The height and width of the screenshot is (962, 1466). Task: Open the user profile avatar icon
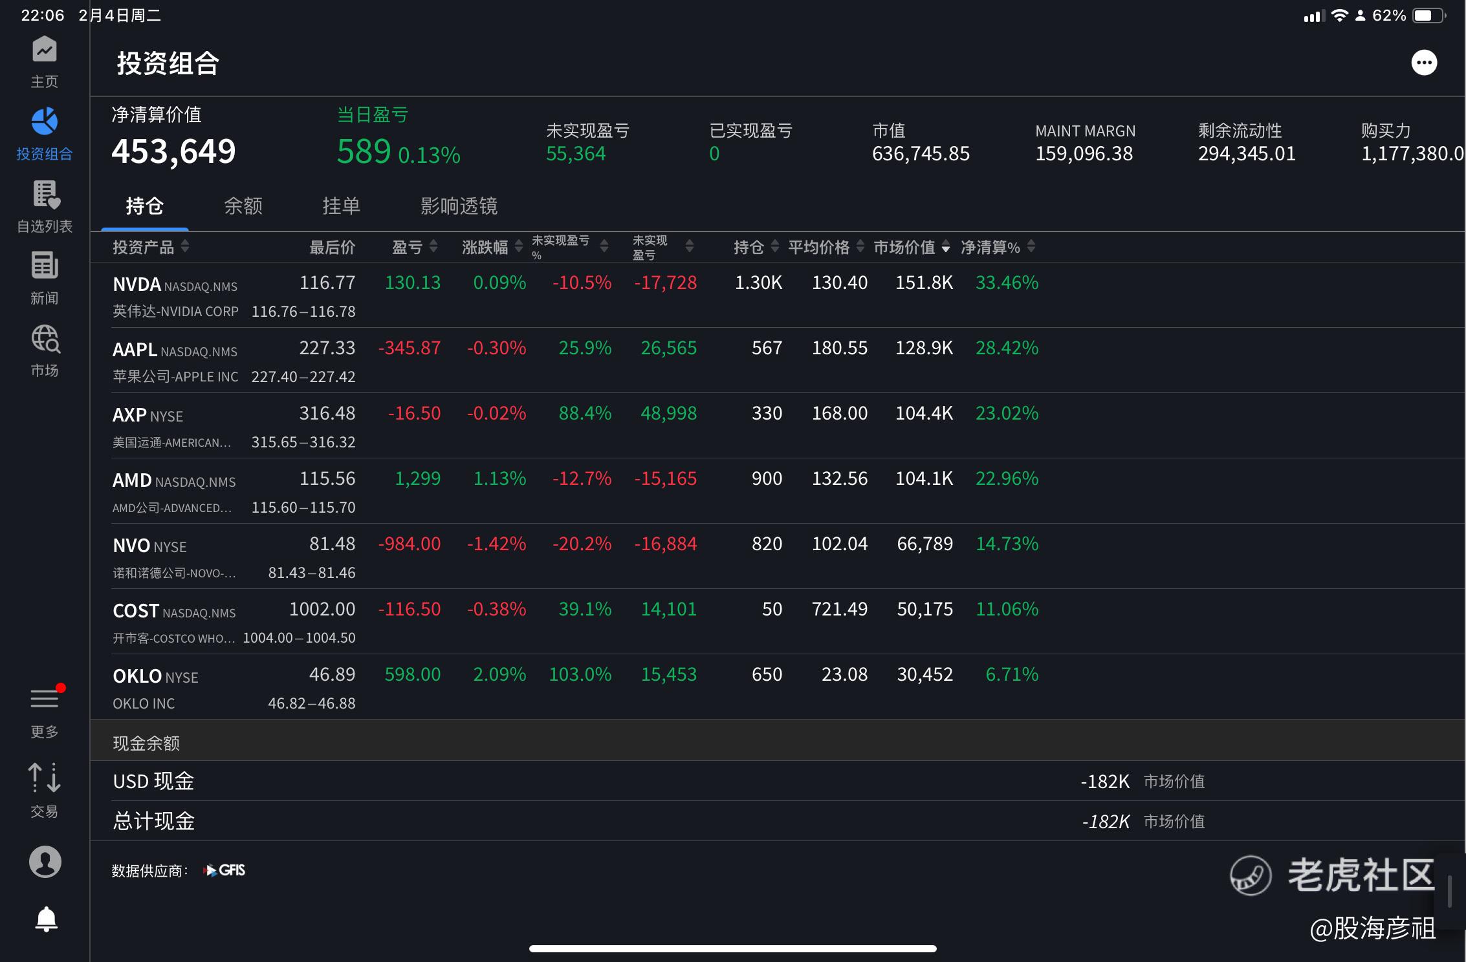pyautogui.click(x=45, y=862)
